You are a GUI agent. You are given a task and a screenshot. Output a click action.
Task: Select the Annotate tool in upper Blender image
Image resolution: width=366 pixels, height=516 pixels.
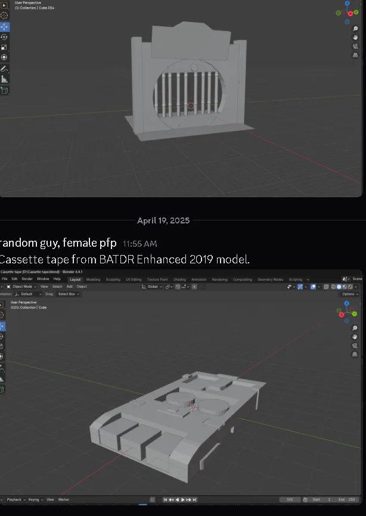pyautogui.click(x=4, y=69)
